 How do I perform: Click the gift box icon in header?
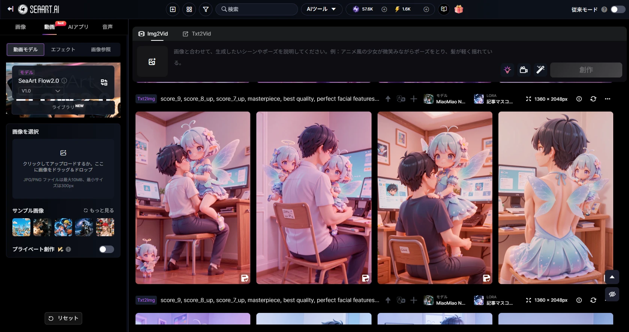tap(458, 9)
